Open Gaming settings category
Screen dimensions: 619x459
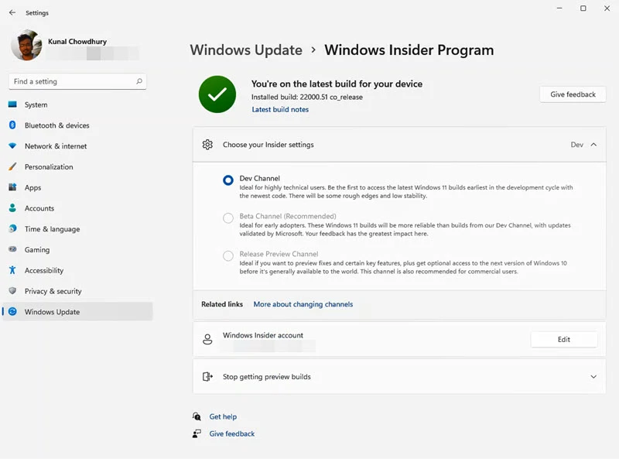(77, 250)
